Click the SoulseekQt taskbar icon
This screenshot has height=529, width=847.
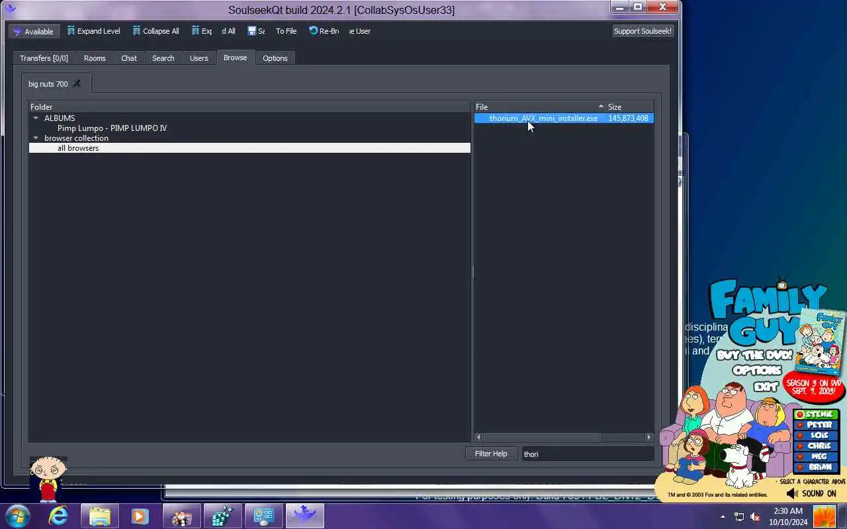coord(304,516)
